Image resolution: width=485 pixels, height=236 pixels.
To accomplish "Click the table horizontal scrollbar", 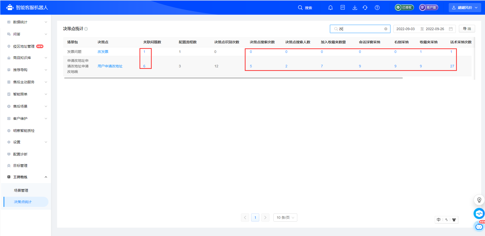I will pyautogui.click(x=233, y=78).
